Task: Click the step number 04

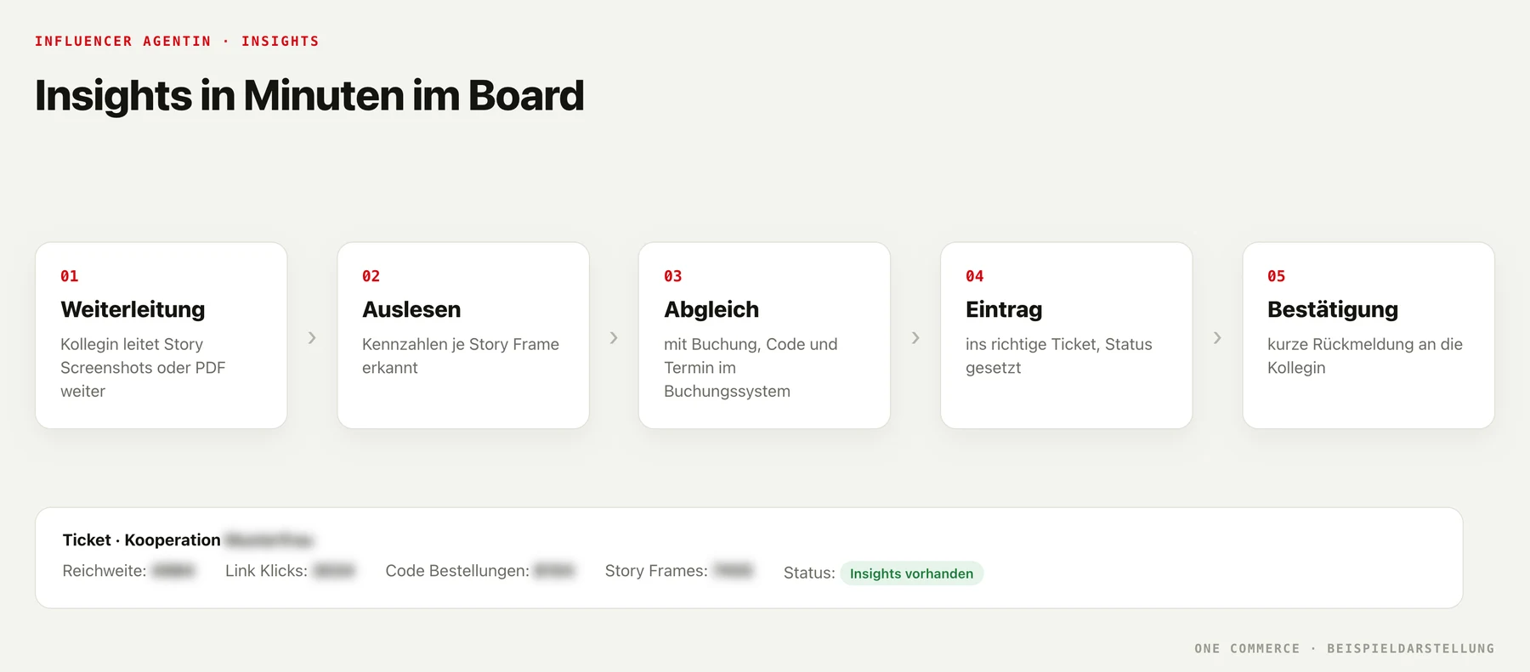Action: [975, 276]
